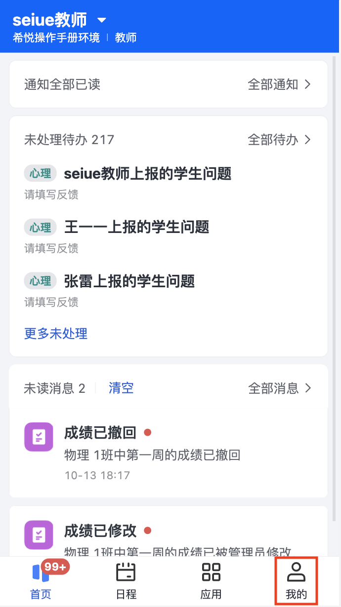The width and height of the screenshot is (341, 607).
Task: Click the 通知全部已读 notice bar
Action: (169, 84)
